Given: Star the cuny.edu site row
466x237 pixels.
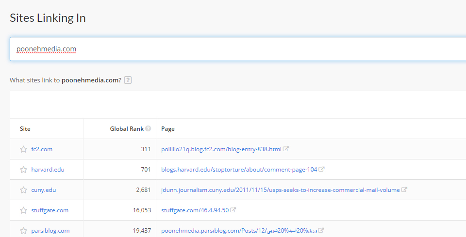Looking at the screenshot, I should (x=23, y=190).
